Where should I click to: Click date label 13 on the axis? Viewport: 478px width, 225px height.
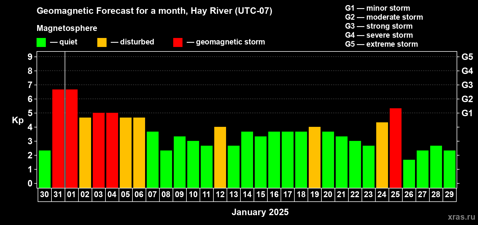pyautogui.click(x=233, y=194)
